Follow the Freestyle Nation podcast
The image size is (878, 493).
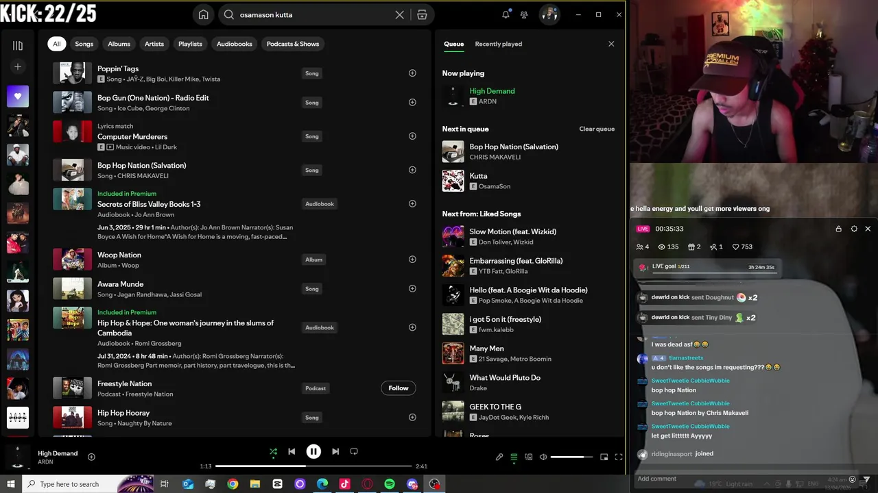pos(398,388)
